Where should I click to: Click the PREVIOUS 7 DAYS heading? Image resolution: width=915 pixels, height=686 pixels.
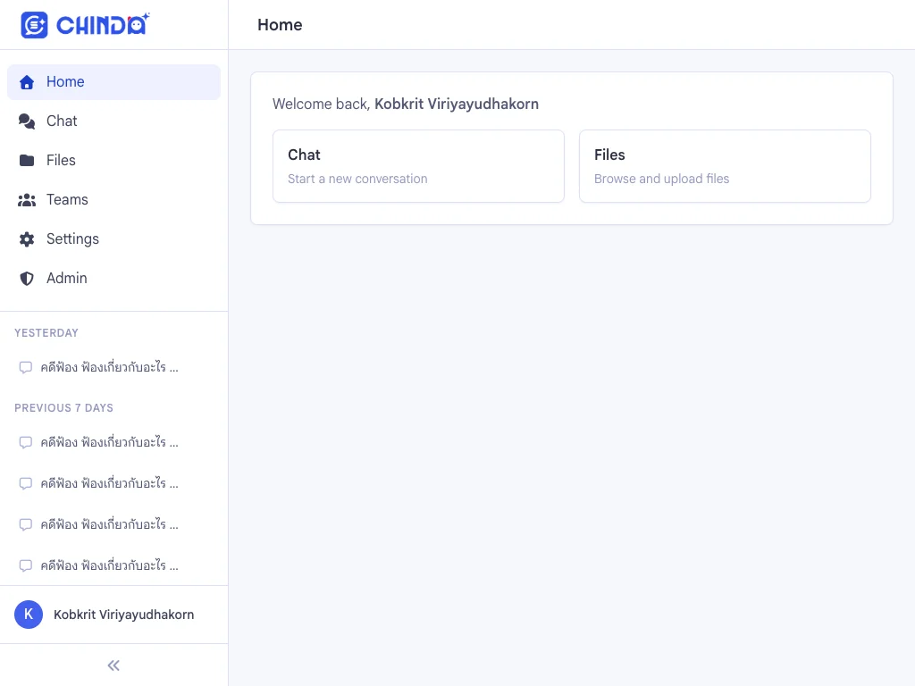(64, 407)
